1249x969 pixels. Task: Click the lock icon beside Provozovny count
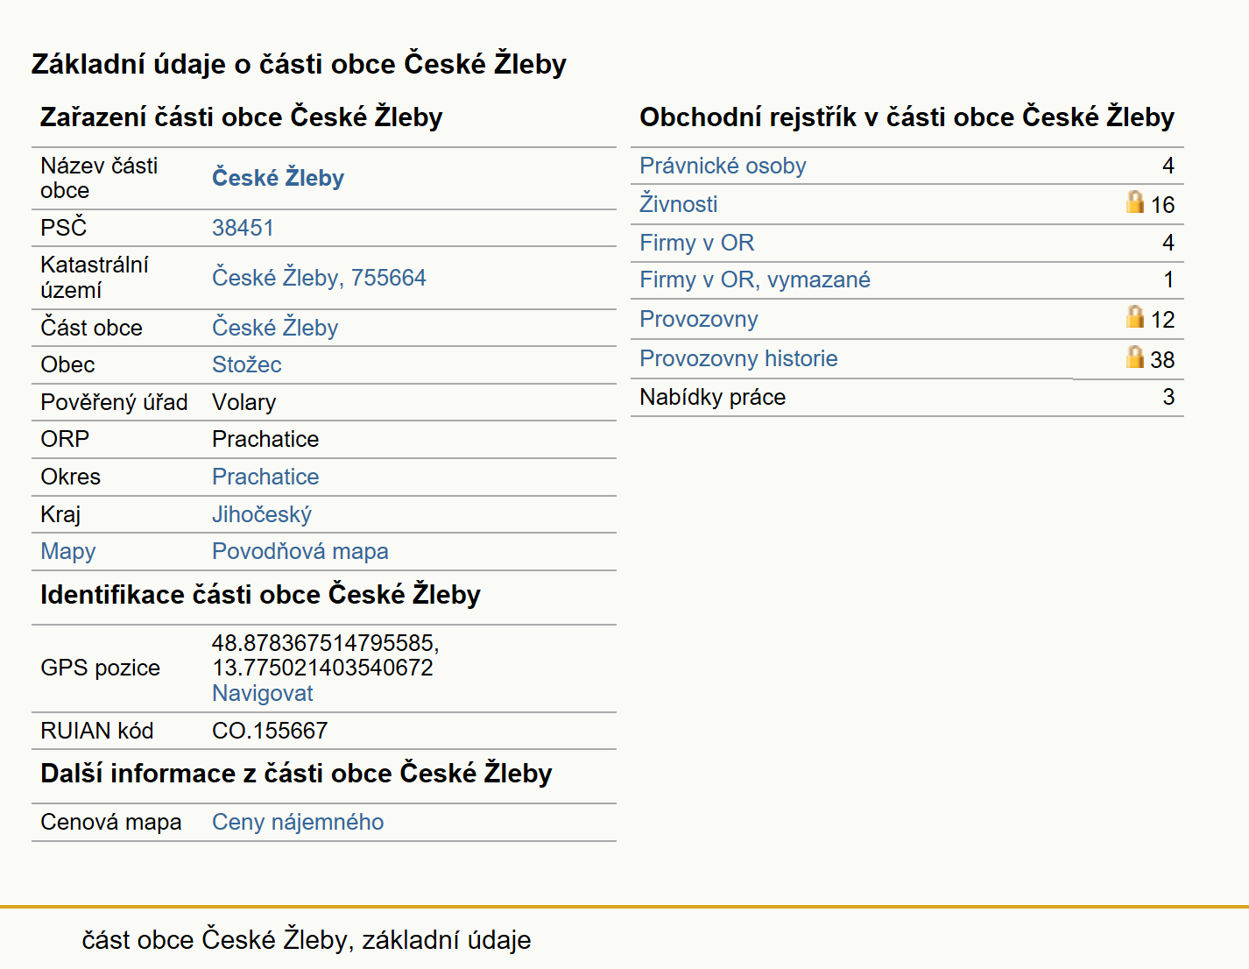pos(1134,316)
